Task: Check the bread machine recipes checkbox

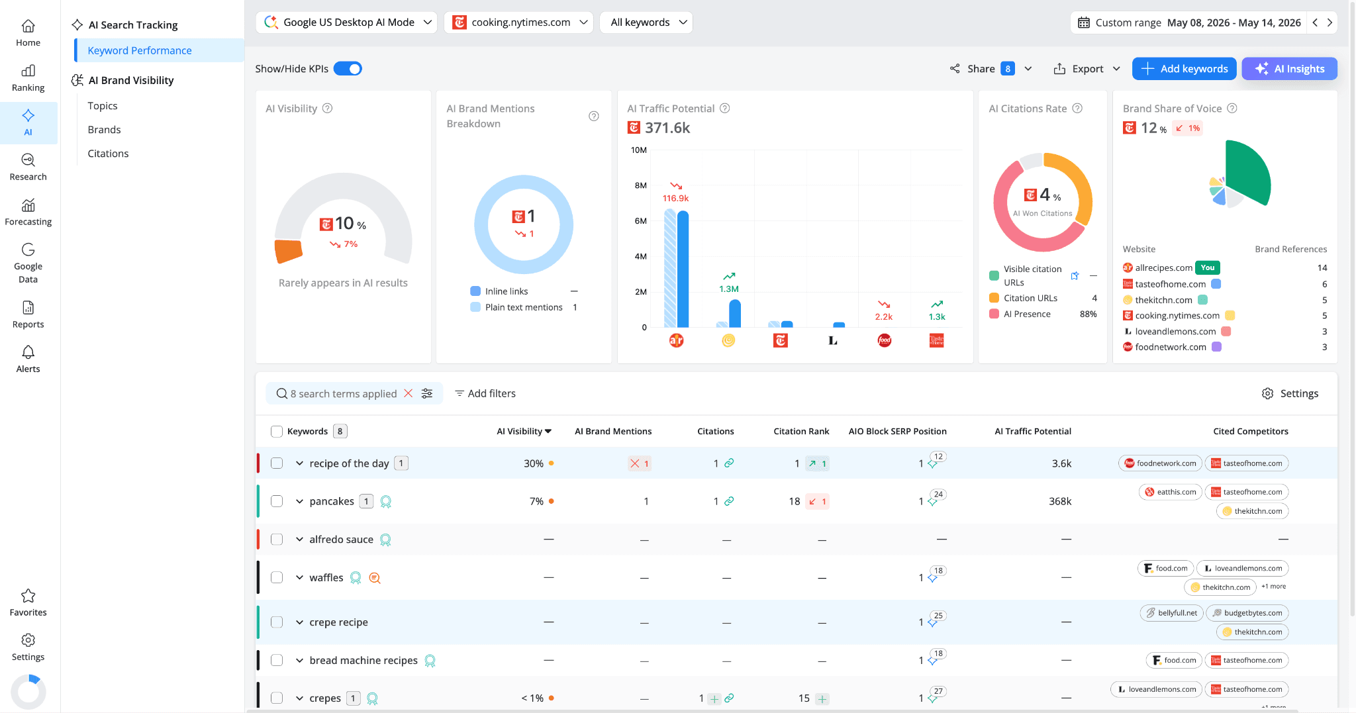Action: click(277, 661)
